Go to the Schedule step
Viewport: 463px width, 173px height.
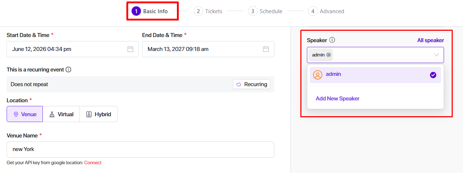click(x=265, y=11)
